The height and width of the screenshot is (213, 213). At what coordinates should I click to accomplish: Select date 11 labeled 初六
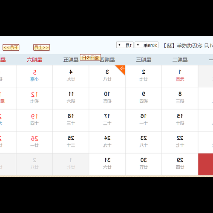71,98
